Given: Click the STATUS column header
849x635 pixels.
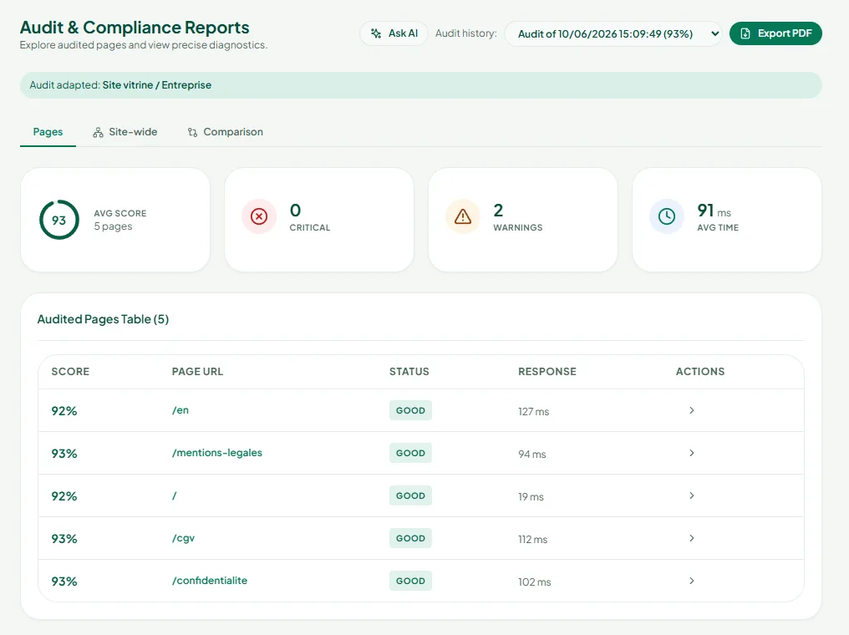Looking at the screenshot, I should pyautogui.click(x=409, y=372).
